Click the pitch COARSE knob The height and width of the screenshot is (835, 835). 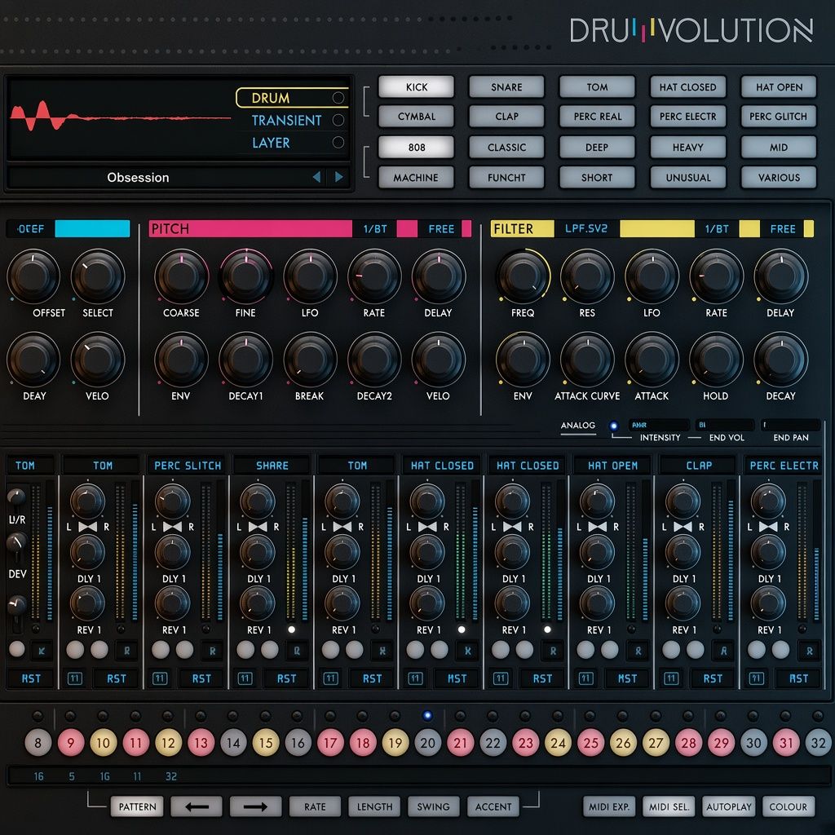click(x=181, y=276)
